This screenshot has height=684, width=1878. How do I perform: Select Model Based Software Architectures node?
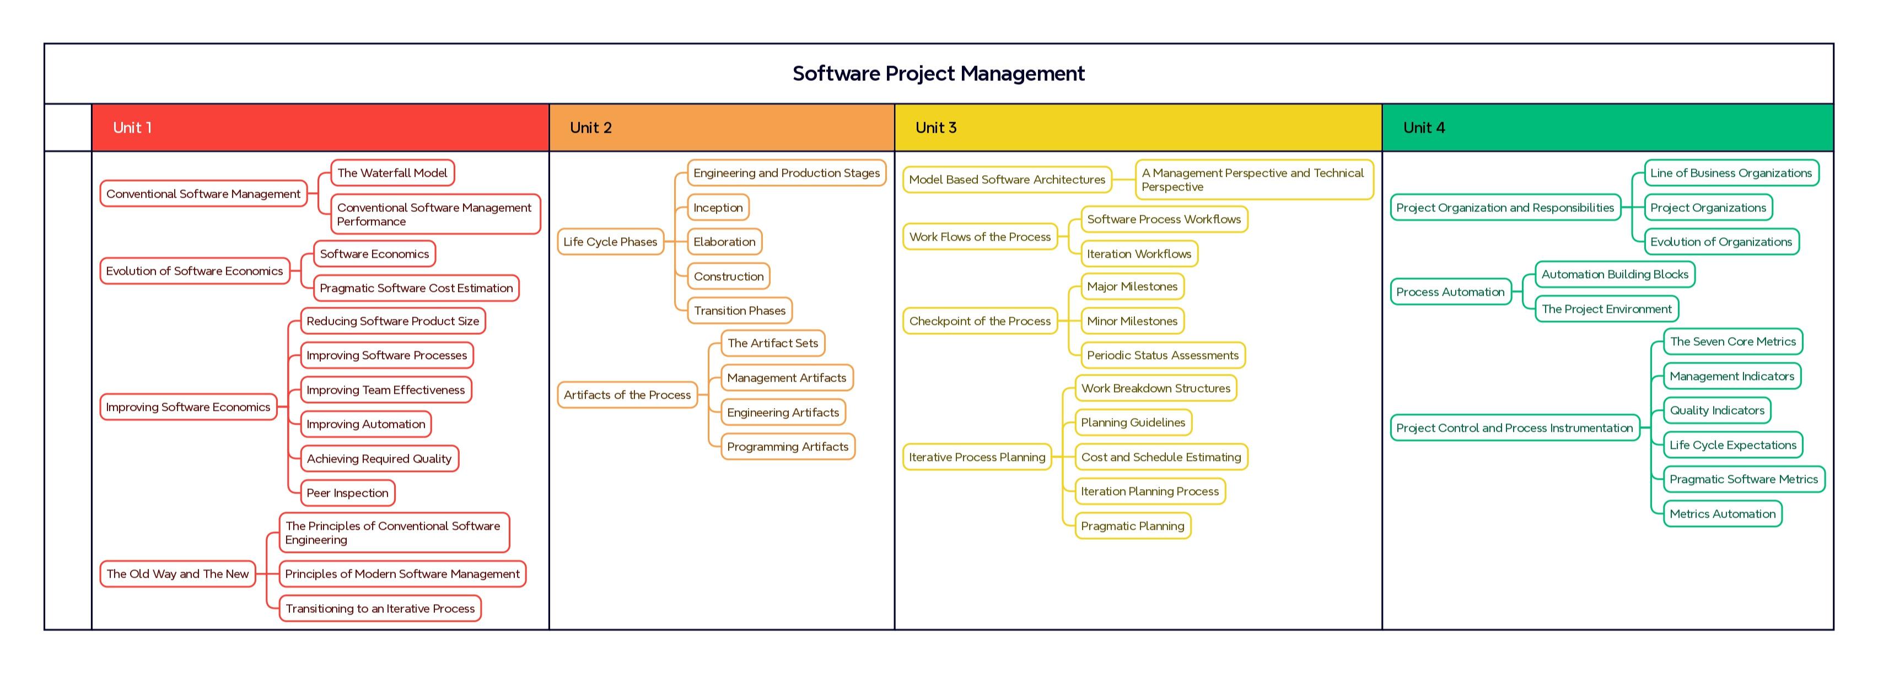tap(1007, 180)
